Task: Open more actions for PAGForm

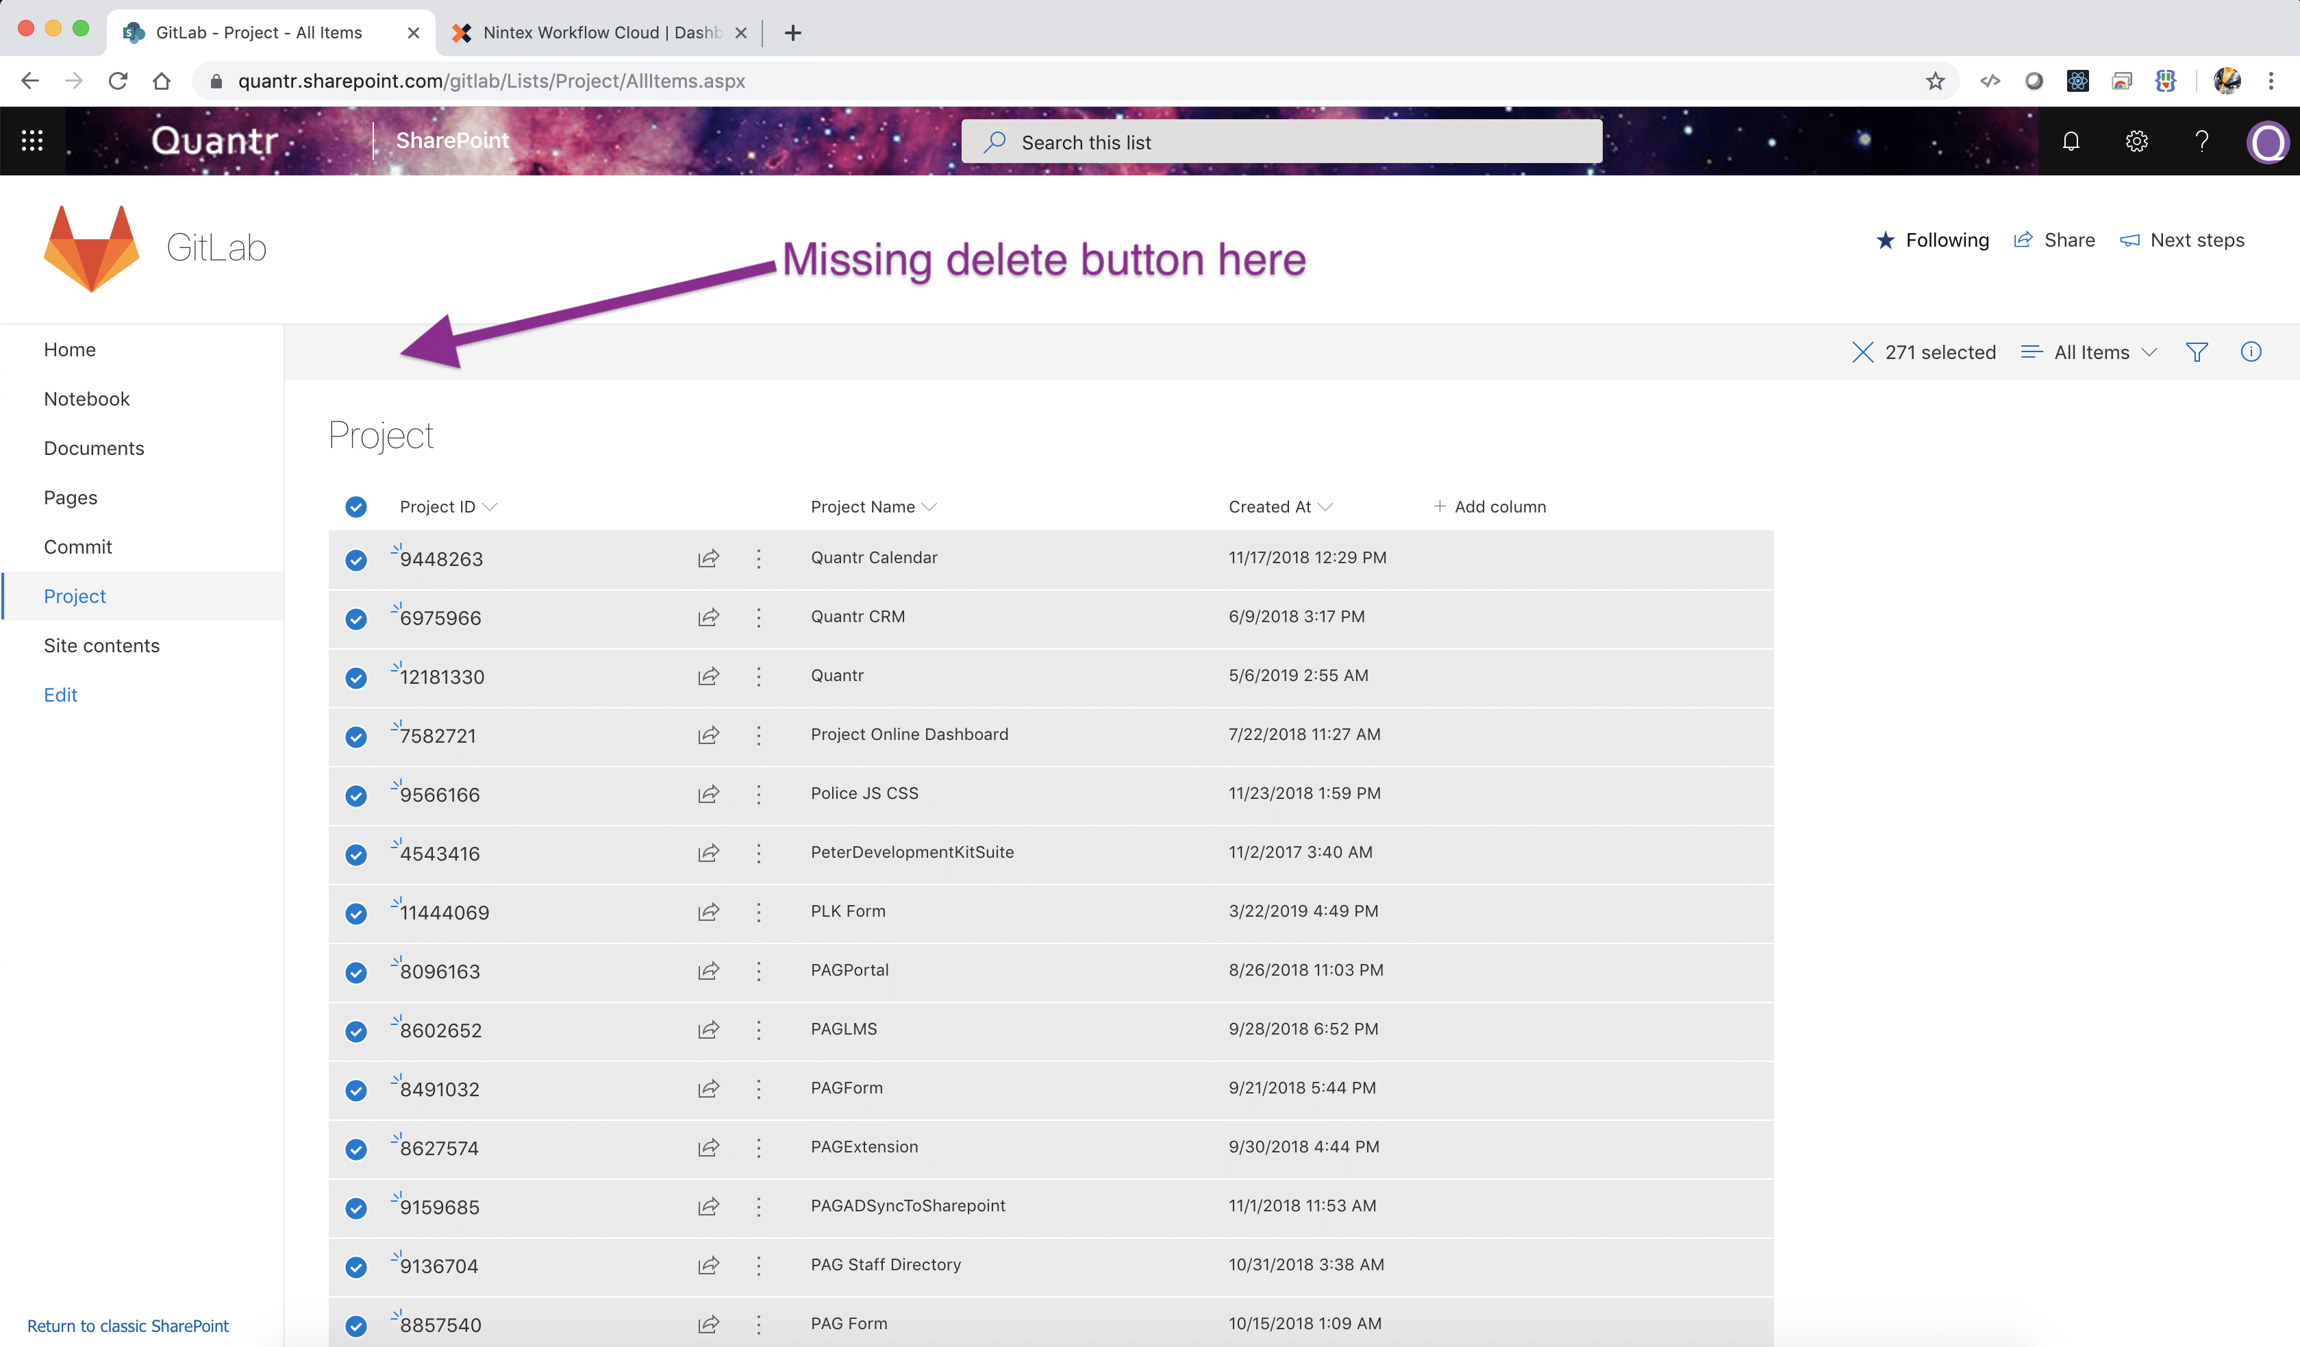Action: [758, 1089]
